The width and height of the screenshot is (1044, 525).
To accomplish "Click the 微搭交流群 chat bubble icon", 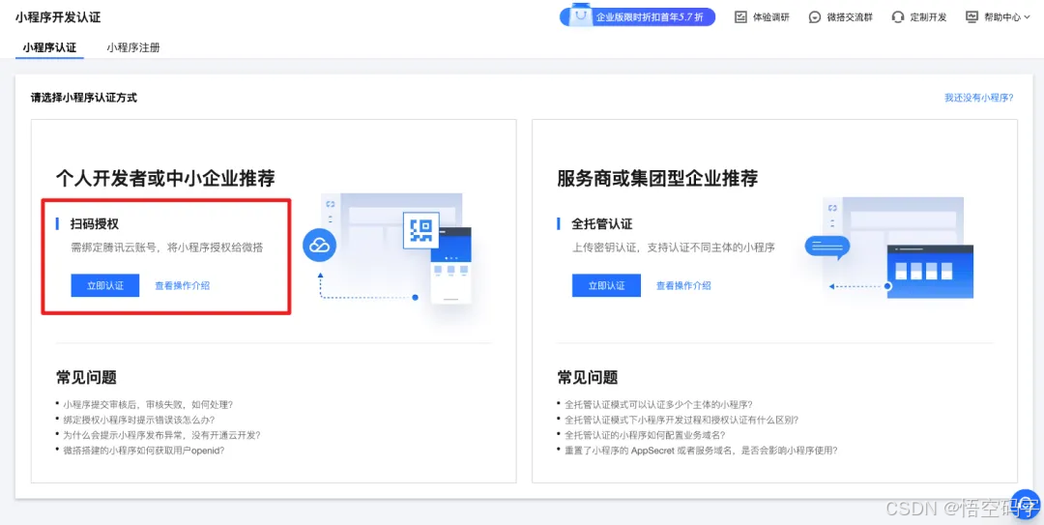I will pos(815,17).
